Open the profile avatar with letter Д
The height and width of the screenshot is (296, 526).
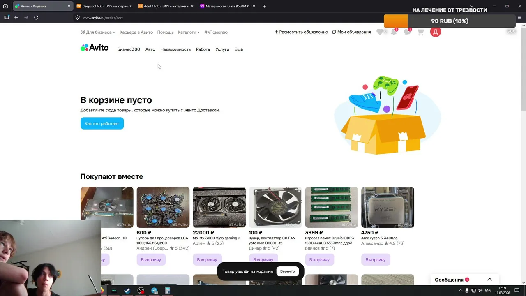(436, 32)
